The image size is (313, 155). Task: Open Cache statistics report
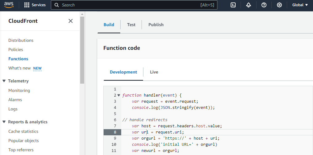[x=23, y=131]
